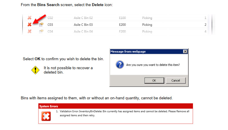Viewport: 228px width, 130px height.
Task: Click the blue question mark dialog icon
Action: (x=120, y=65)
